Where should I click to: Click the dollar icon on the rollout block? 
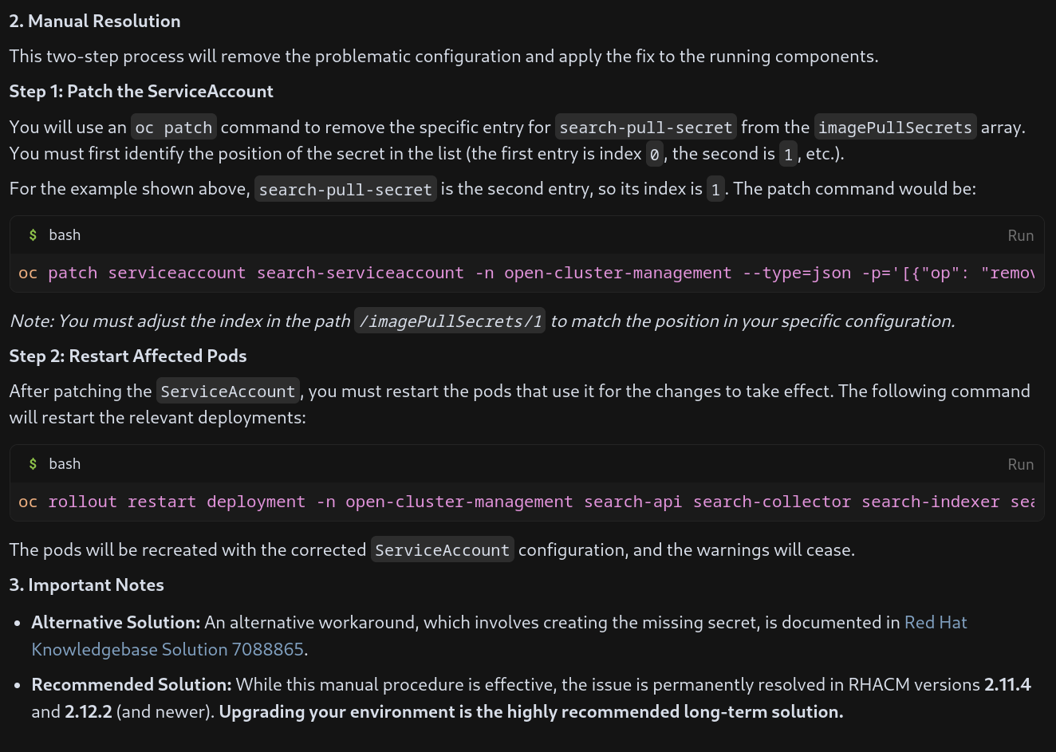pyautogui.click(x=33, y=464)
